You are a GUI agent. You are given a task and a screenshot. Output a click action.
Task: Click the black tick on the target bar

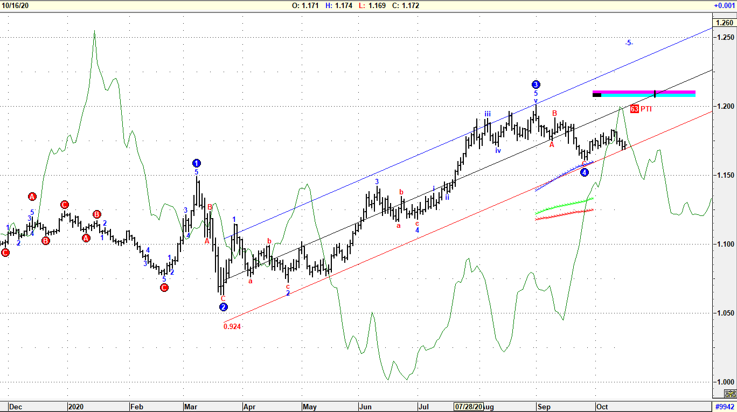point(655,94)
